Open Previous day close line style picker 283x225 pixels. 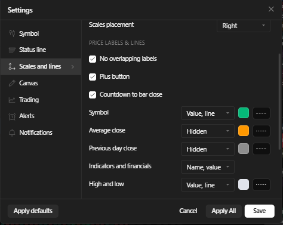coord(262,149)
